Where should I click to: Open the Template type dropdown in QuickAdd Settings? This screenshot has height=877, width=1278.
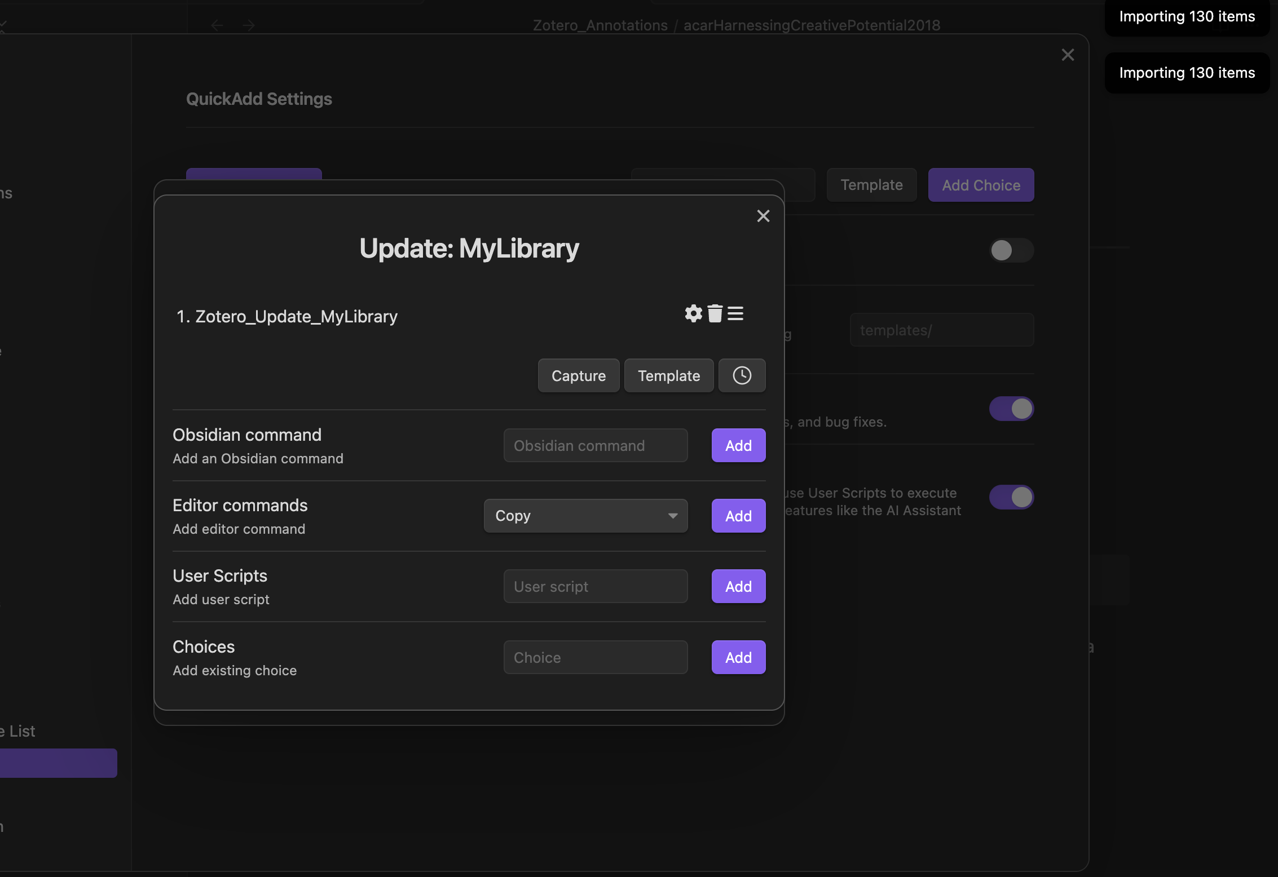coord(871,185)
